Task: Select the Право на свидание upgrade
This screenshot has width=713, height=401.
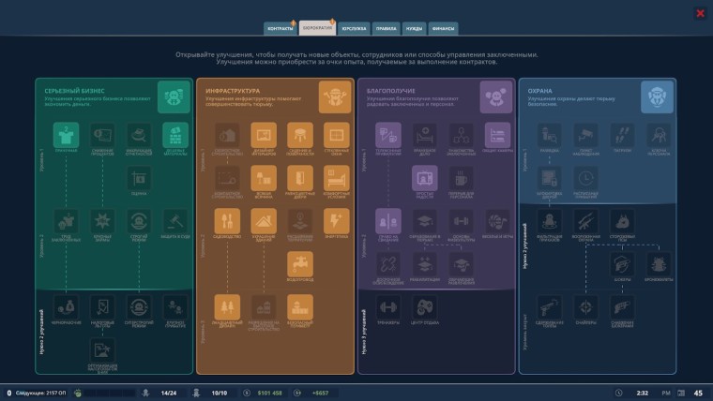Action: pos(388,221)
